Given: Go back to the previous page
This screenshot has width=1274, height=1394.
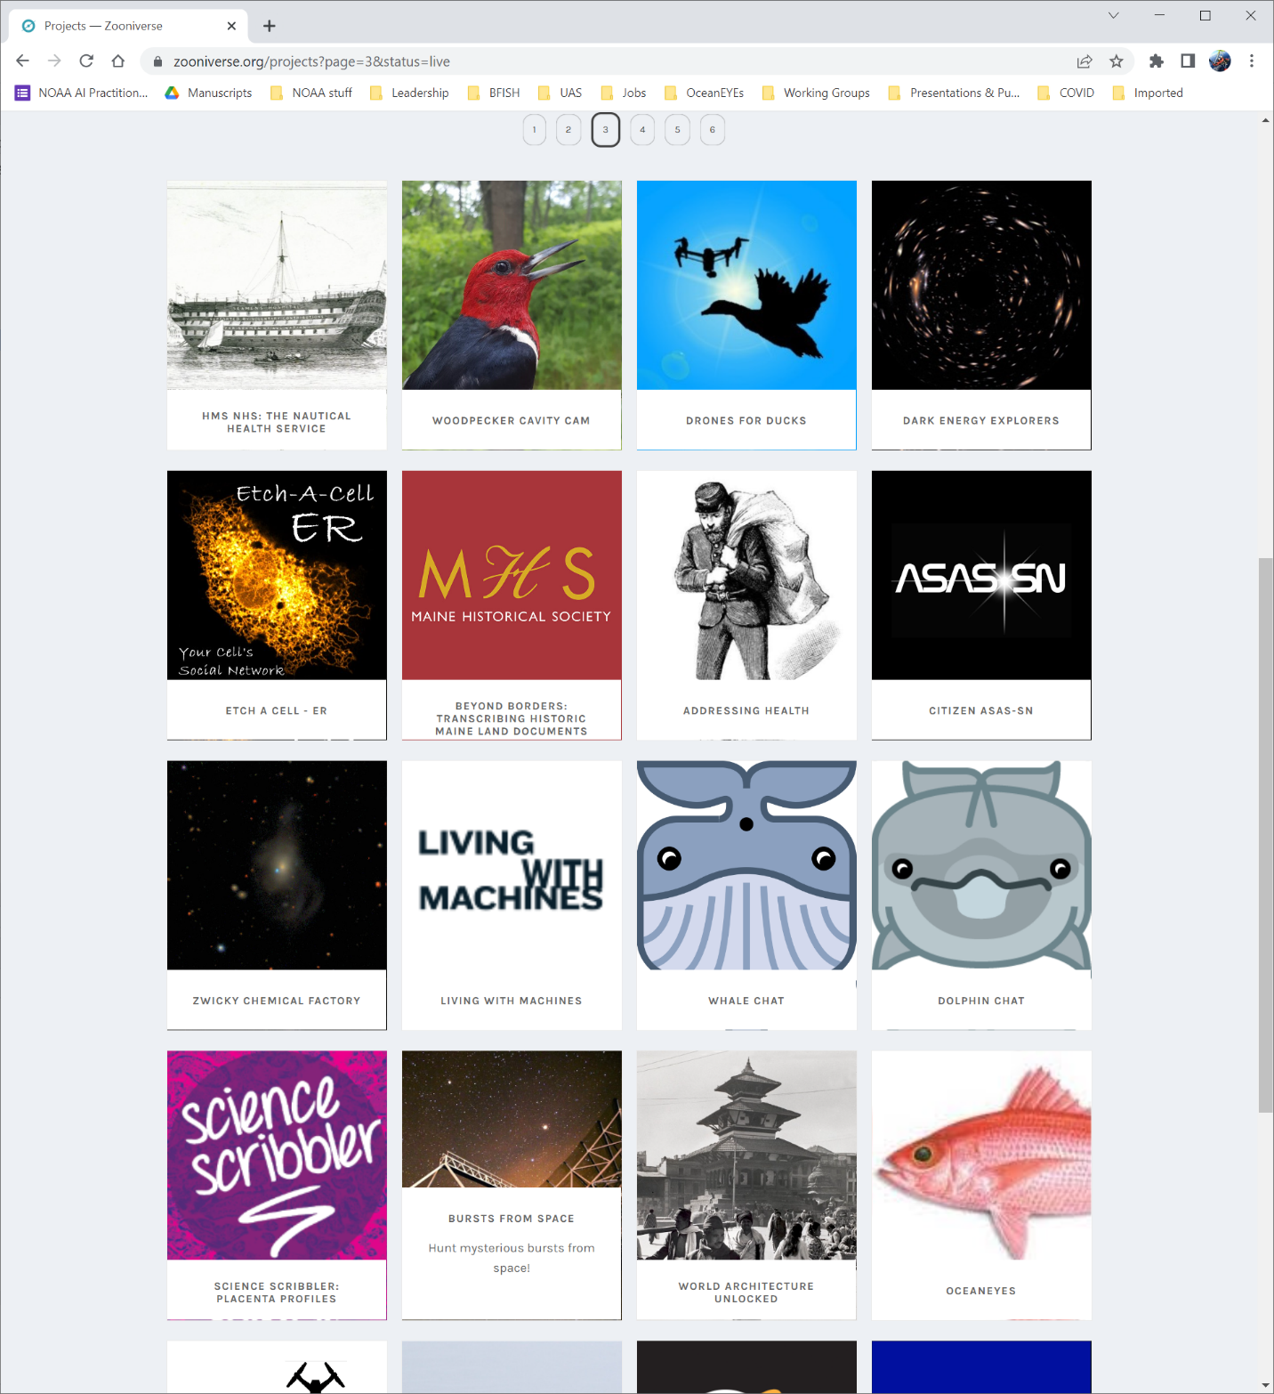Looking at the screenshot, I should pos(23,61).
